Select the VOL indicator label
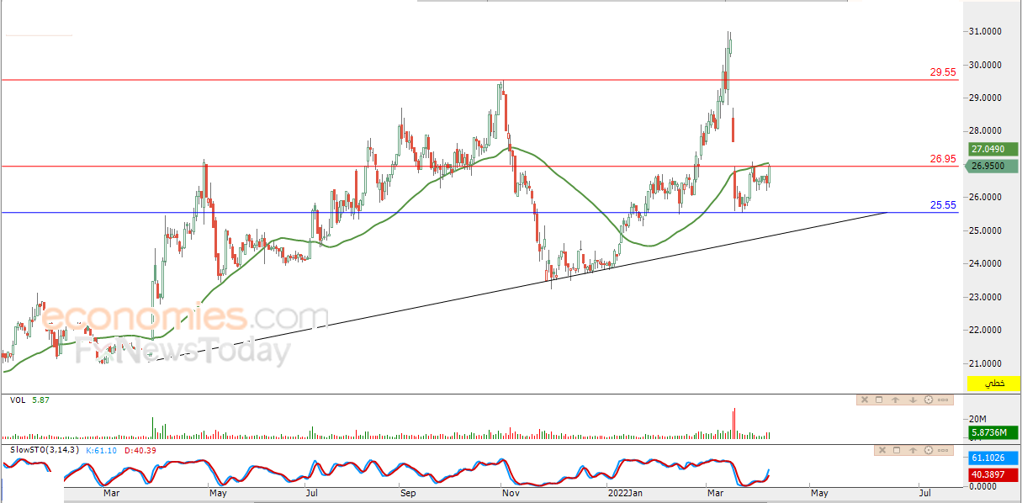This screenshot has width=1022, height=503. click(17, 400)
